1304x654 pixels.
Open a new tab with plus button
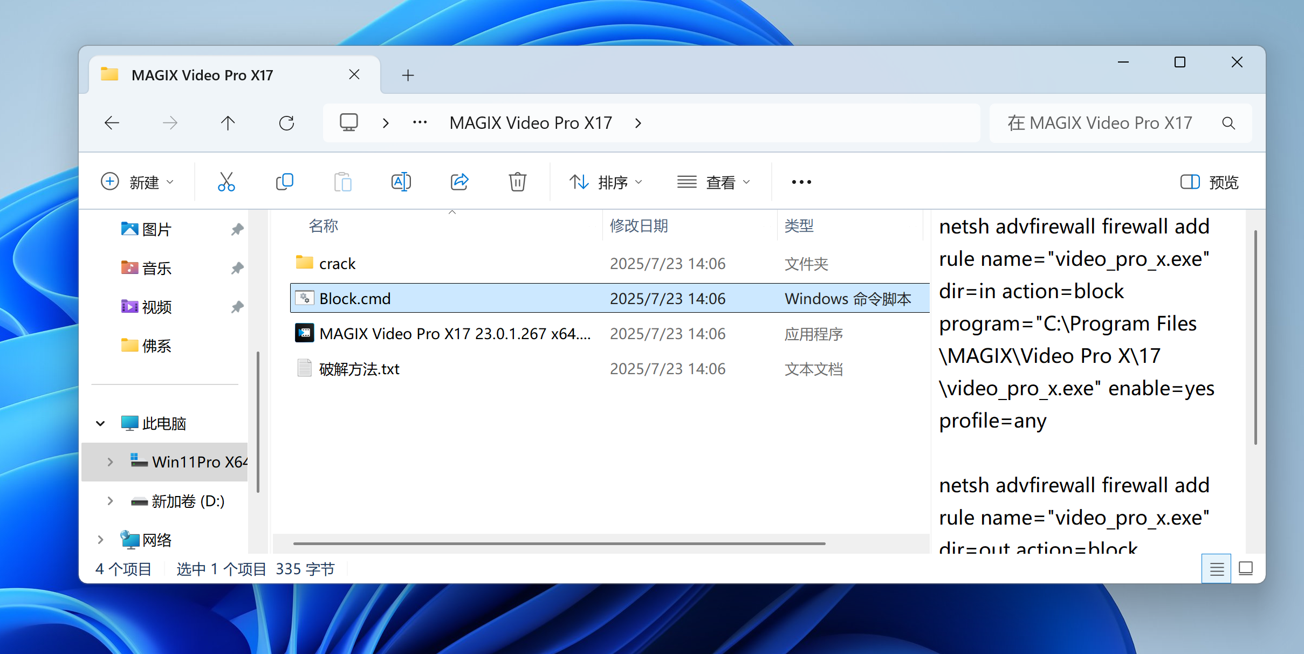tap(408, 75)
